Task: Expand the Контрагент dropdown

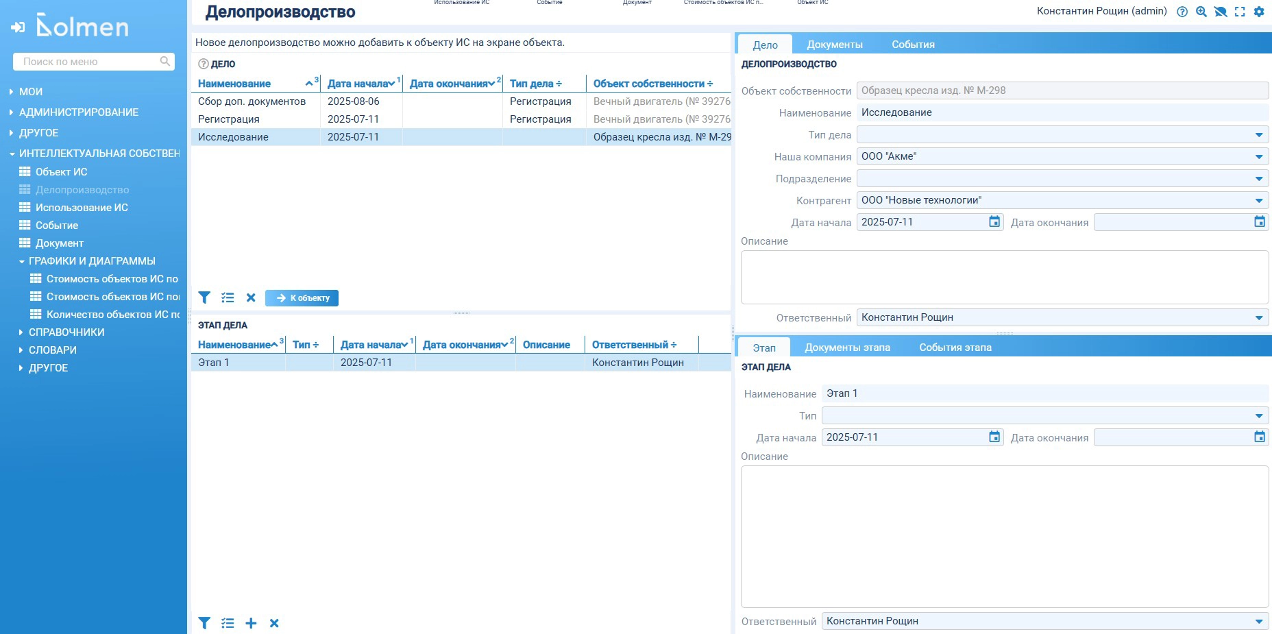Action: [1259, 201]
